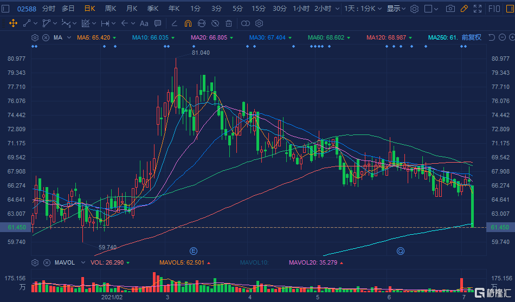
Task: Switch to 周K weekly chart
Action: pyautogui.click(x=111, y=9)
